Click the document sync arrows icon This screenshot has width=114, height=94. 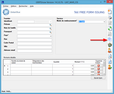[110, 62]
